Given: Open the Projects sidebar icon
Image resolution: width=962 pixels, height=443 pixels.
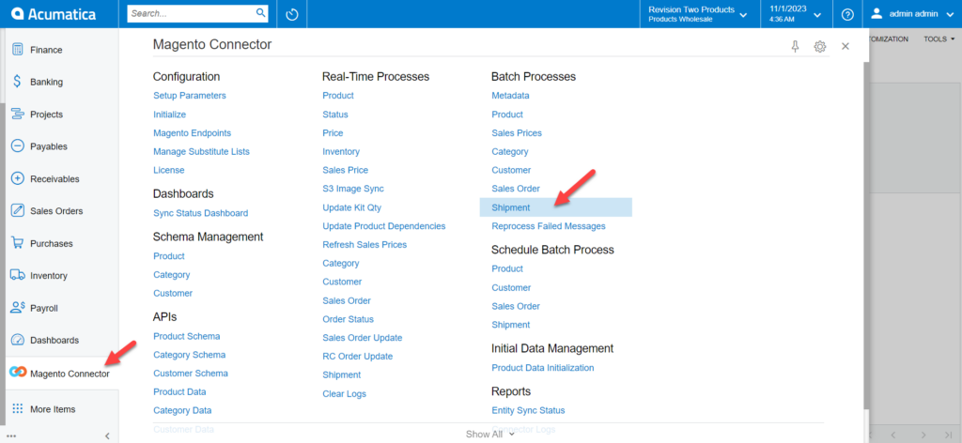Looking at the screenshot, I should point(17,114).
